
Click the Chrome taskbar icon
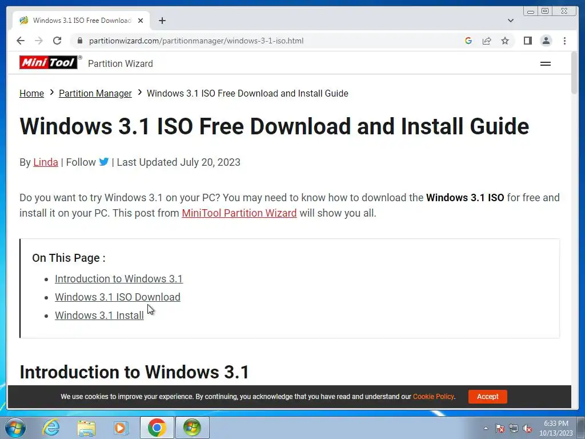point(157,428)
